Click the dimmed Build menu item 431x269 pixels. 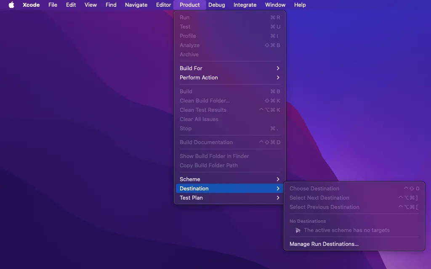229,91
